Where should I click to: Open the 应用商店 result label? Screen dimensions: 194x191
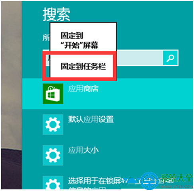83,88
